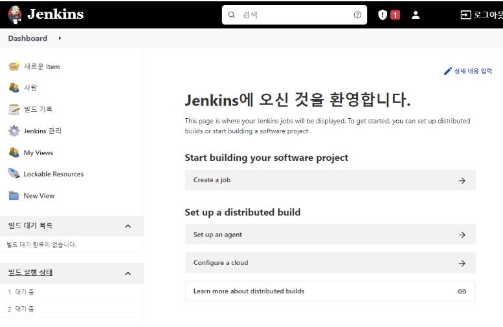Open the 새로운 Item link
The height and width of the screenshot is (327, 503).
click(x=41, y=67)
